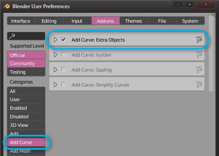The image size is (219, 156).
Task: Toggle Official supported level filter
Action: tap(26, 55)
